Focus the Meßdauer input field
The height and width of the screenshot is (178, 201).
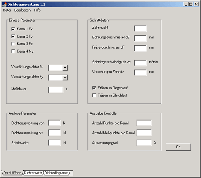pyautogui.click(x=55, y=90)
